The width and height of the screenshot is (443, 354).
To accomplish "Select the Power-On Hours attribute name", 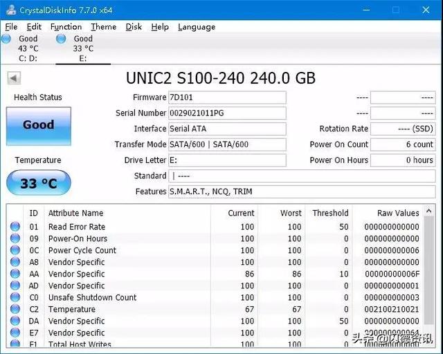I will point(78,239).
